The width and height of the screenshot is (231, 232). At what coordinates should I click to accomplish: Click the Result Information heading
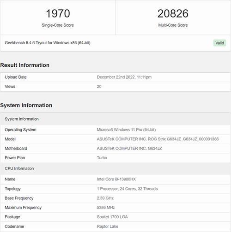tap(25, 65)
